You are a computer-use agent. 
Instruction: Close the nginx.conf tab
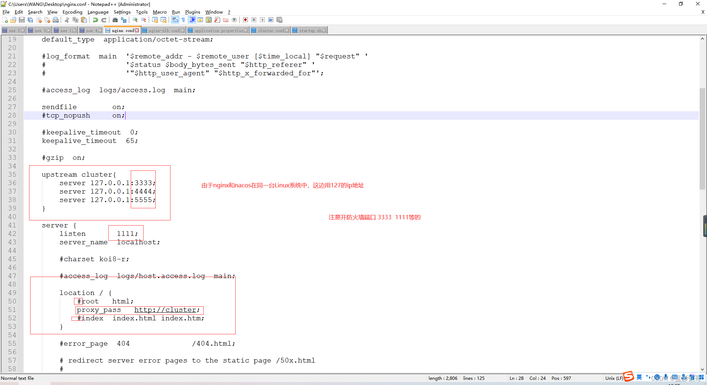(x=137, y=30)
